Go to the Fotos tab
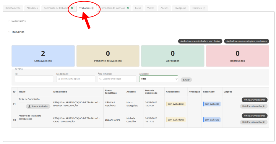 [x=138, y=8]
